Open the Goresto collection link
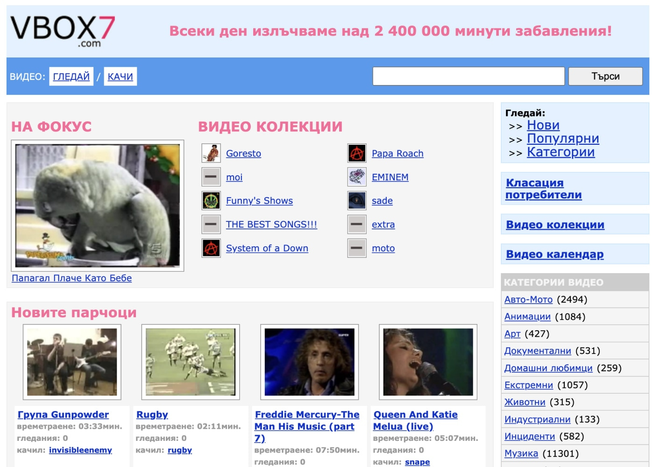The width and height of the screenshot is (654, 467). (x=243, y=154)
